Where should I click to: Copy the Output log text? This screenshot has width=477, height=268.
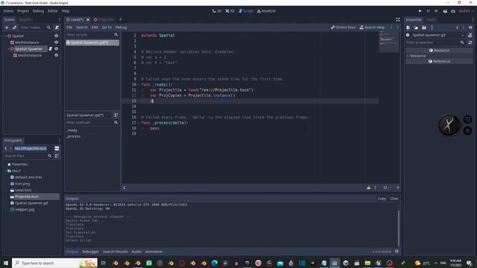pos(382,199)
